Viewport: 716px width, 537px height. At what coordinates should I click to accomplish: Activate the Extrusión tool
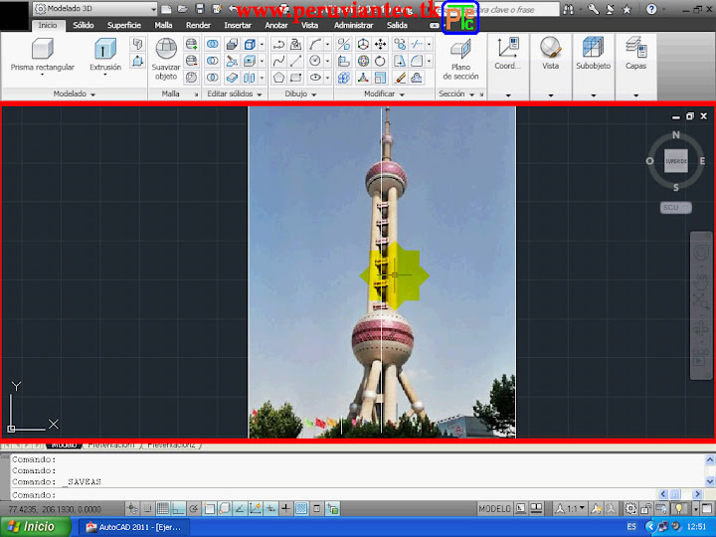[x=105, y=56]
